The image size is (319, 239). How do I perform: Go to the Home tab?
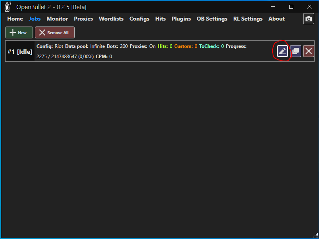point(15,19)
